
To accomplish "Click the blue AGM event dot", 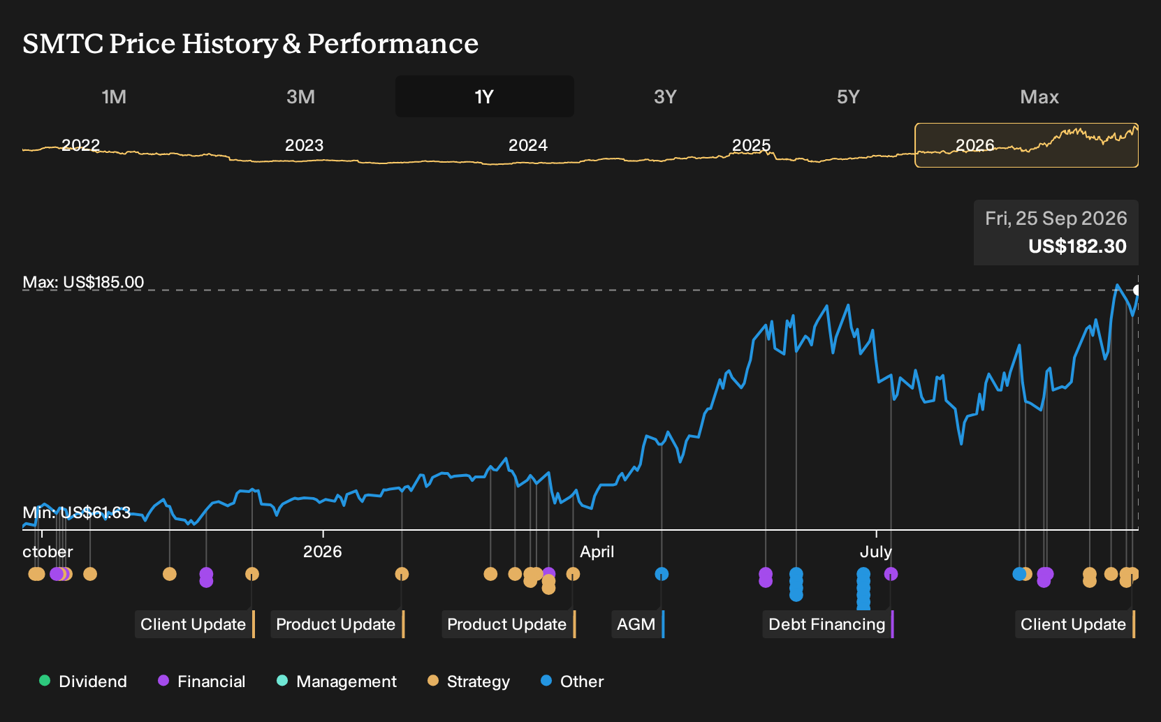I will pyautogui.click(x=662, y=574).
